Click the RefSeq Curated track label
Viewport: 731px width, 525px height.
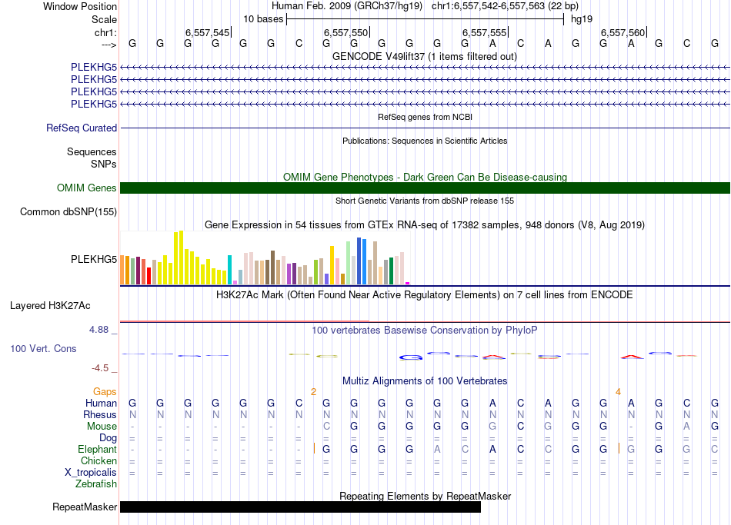coord(82,128)
